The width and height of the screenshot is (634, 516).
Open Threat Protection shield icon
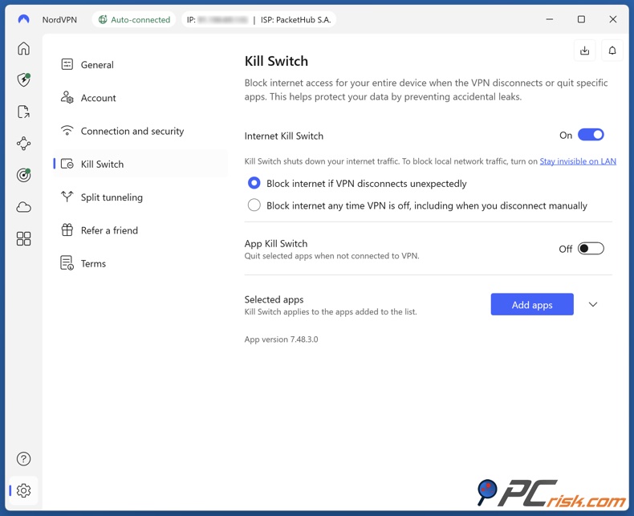coord(24,80)
